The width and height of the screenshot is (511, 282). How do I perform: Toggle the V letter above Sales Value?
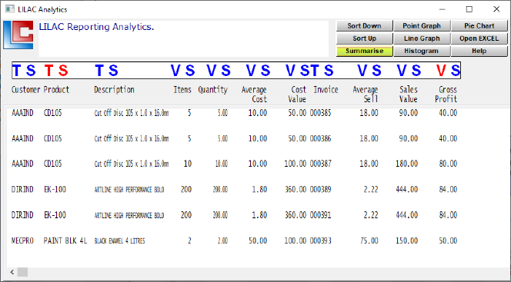pos(402,71)
